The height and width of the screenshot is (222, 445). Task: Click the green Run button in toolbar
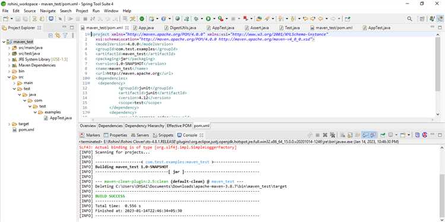point(208,19)
